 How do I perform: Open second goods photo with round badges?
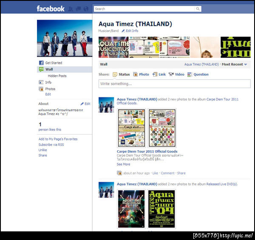click(162, 128)
